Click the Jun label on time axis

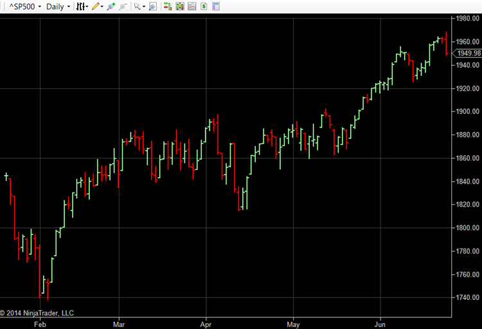tap(380, 324)
